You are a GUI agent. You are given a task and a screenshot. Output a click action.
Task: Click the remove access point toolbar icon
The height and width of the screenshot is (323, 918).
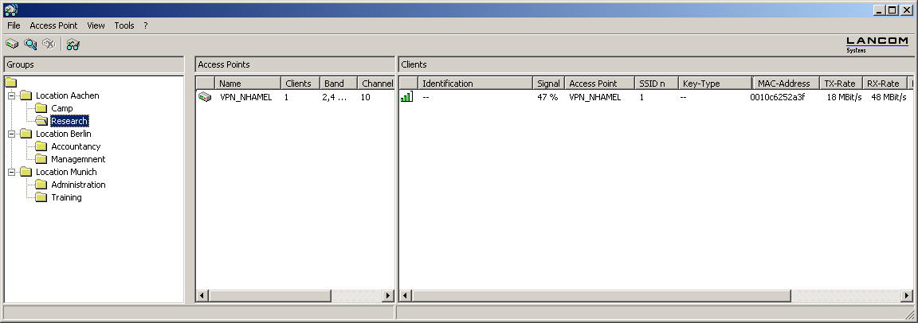click(x=49, y=45)
